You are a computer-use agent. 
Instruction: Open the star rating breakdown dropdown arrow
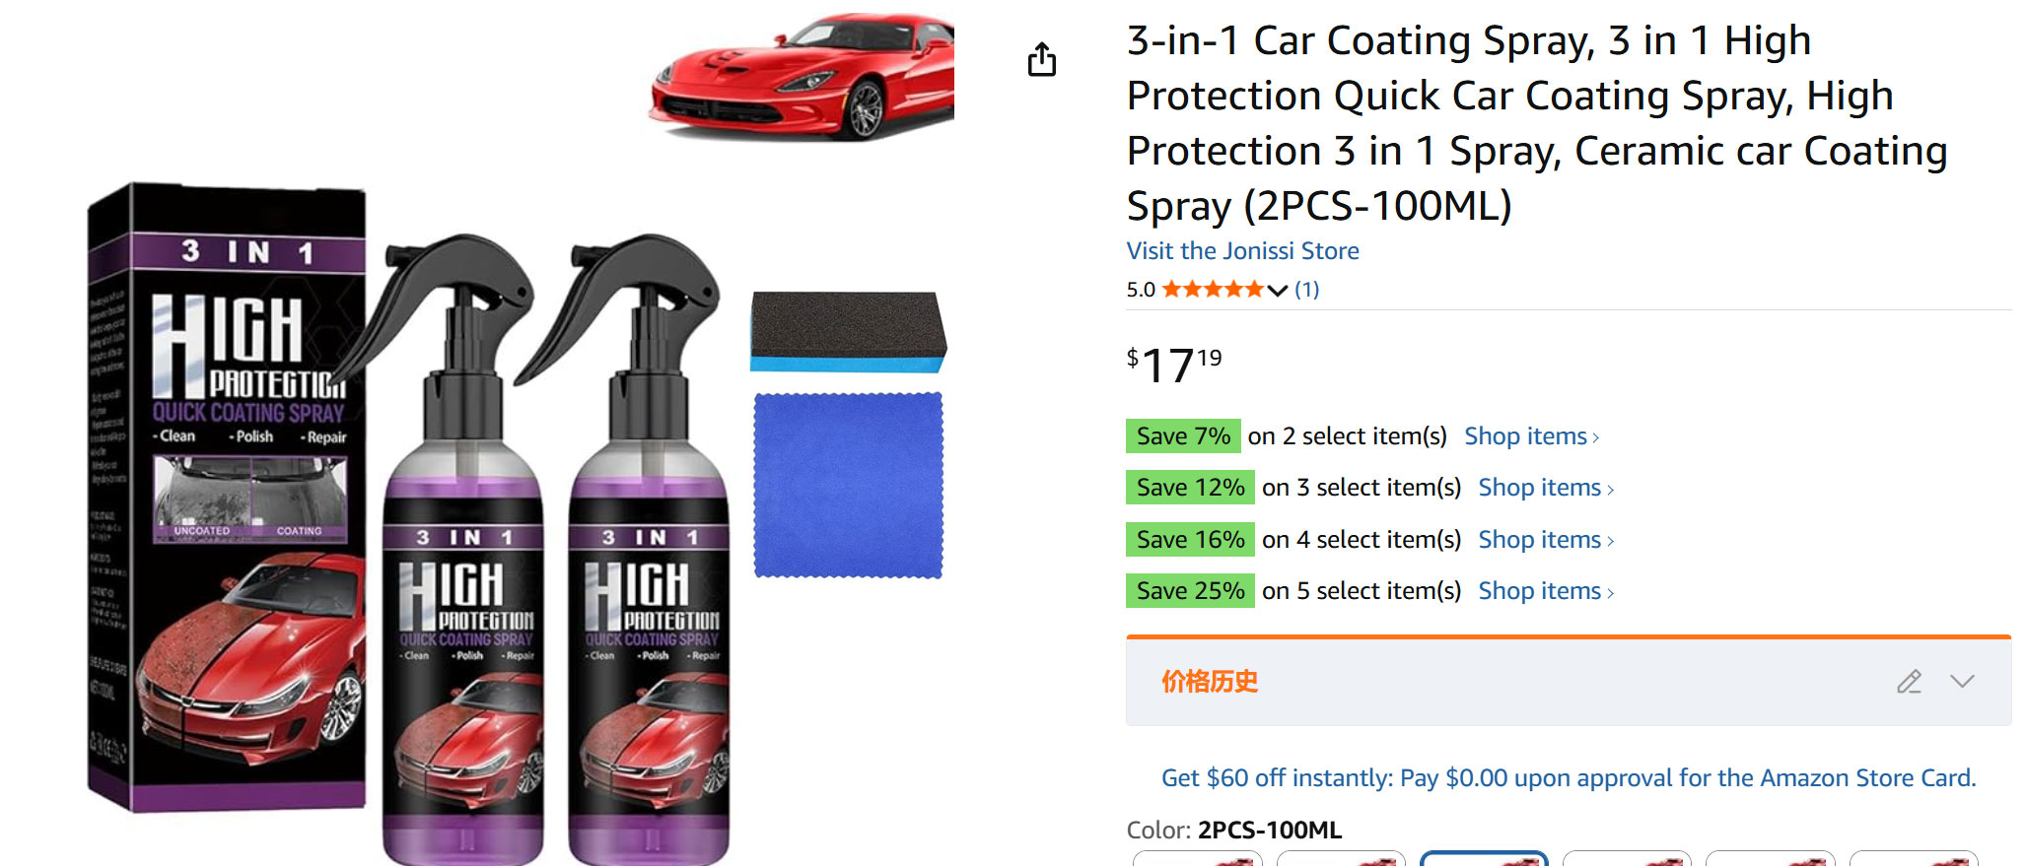[1278, 290]
